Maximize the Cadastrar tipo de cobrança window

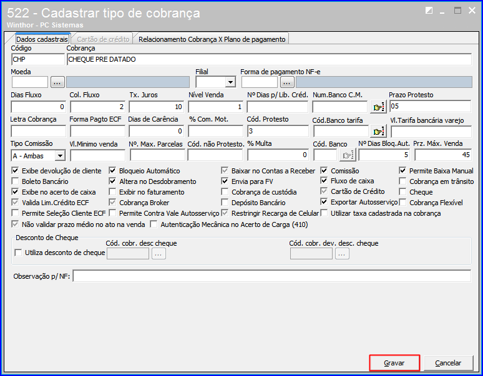(458, 11)
